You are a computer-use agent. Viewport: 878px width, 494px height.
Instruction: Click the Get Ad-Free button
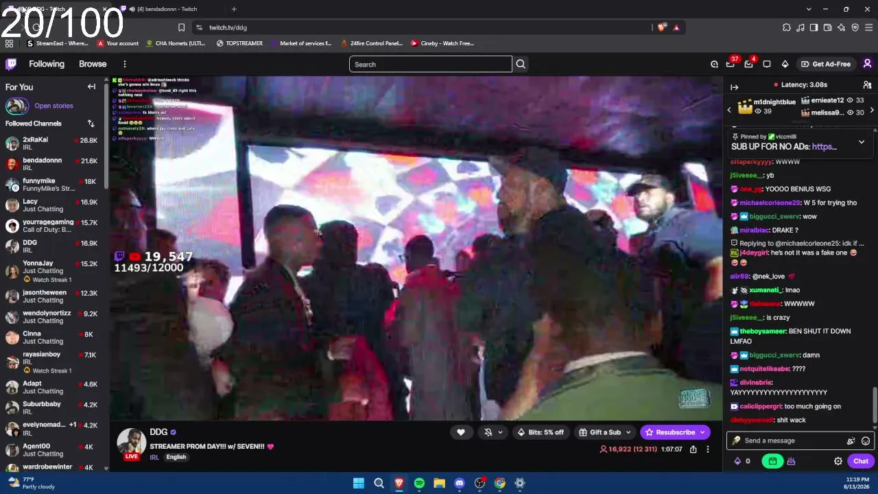tap(825, 64)
